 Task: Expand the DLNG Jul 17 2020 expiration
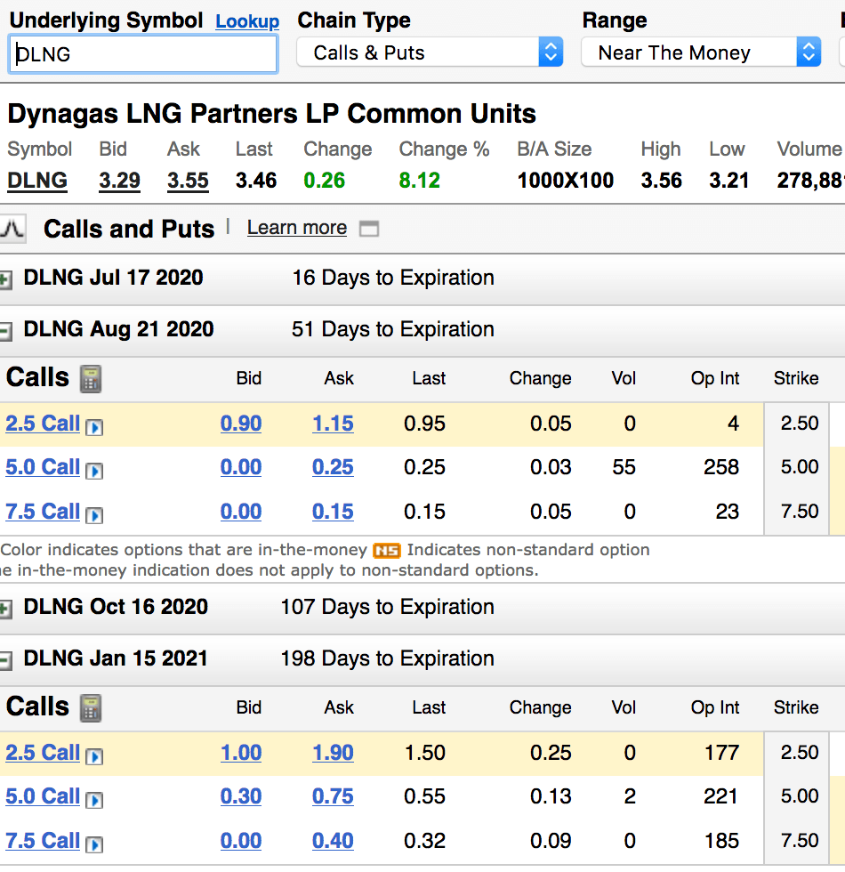(x=5, y=279)
